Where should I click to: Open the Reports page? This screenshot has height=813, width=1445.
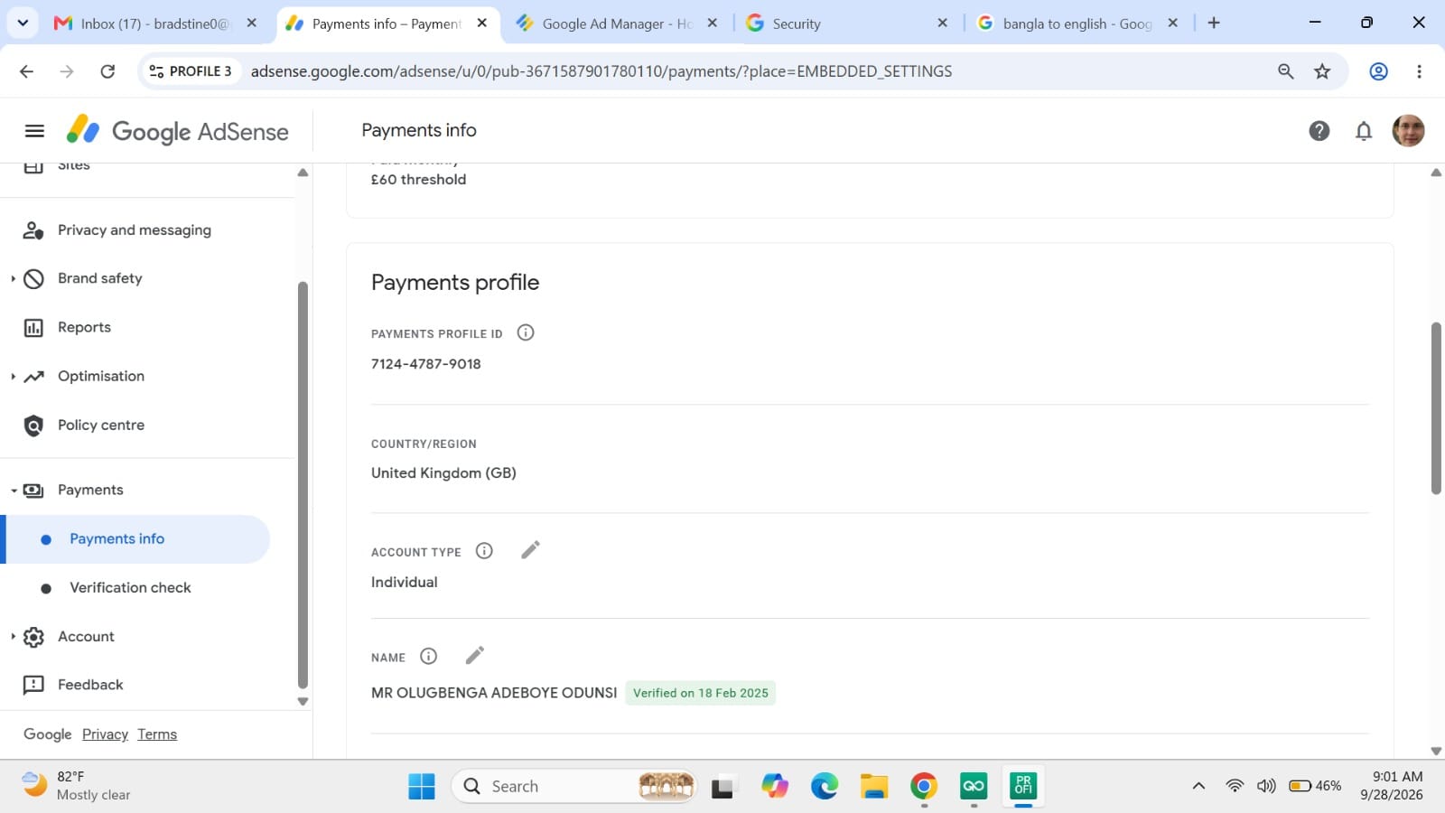coord(84,327)
